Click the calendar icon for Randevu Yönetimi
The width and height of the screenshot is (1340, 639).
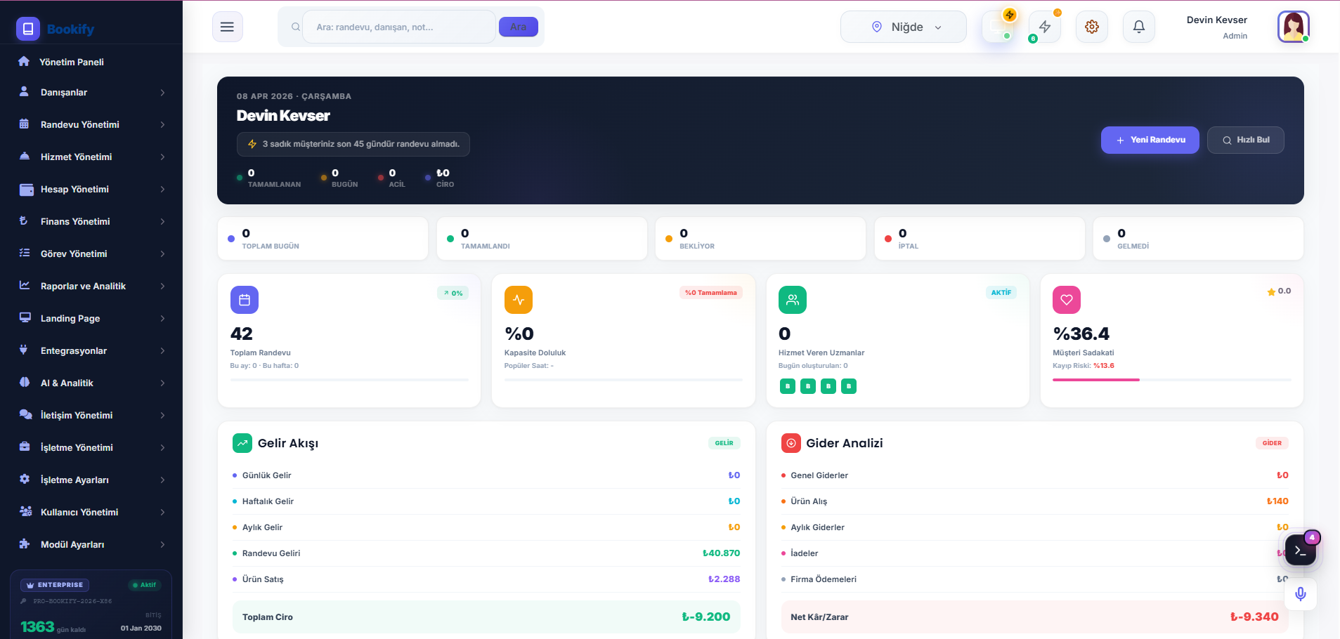pyautogui.click(x=24, y=124)
